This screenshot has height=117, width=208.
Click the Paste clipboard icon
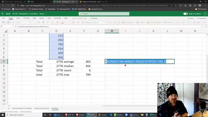click(8, 22)
